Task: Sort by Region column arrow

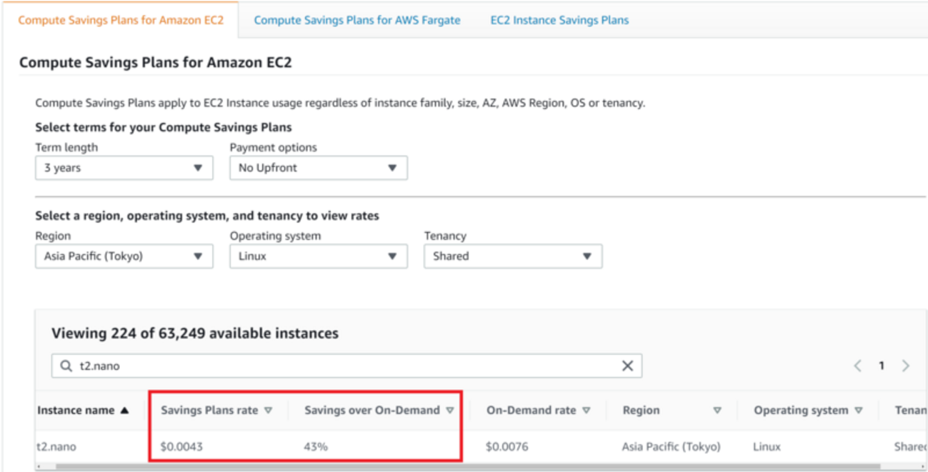Action: [x=717, y=411]
